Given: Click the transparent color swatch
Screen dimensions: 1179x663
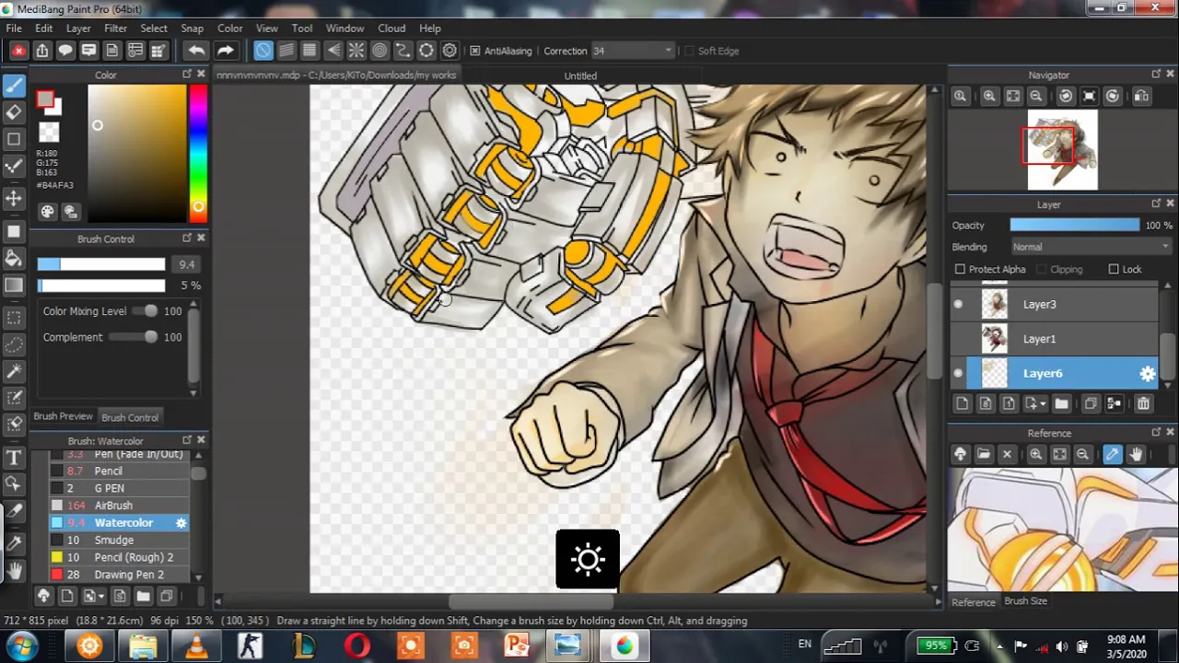Looking at the screenshot, I should click(x=50, y=134).
